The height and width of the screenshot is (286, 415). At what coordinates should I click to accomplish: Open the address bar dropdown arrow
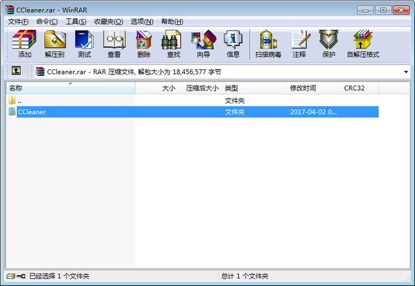click(406, 72)
